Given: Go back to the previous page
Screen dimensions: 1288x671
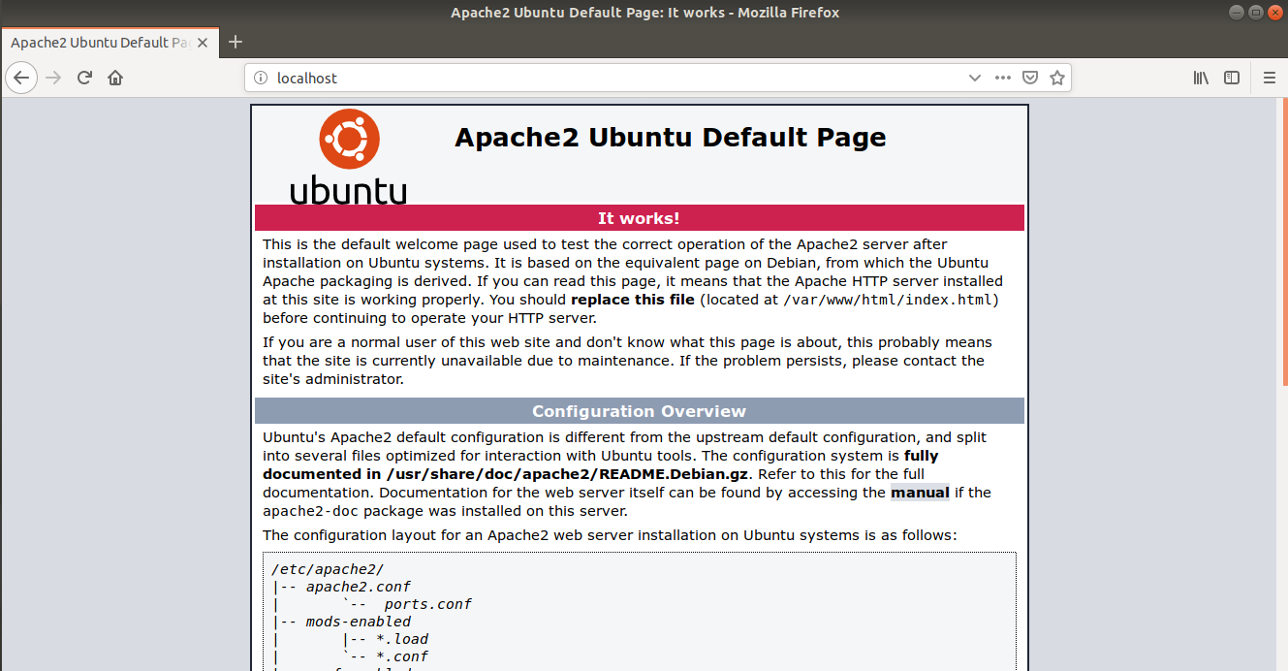Looking at the screenshot, I should click(21, 78).
